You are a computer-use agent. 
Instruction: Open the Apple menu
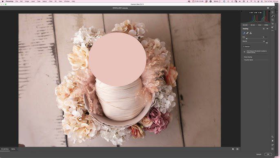2,1
